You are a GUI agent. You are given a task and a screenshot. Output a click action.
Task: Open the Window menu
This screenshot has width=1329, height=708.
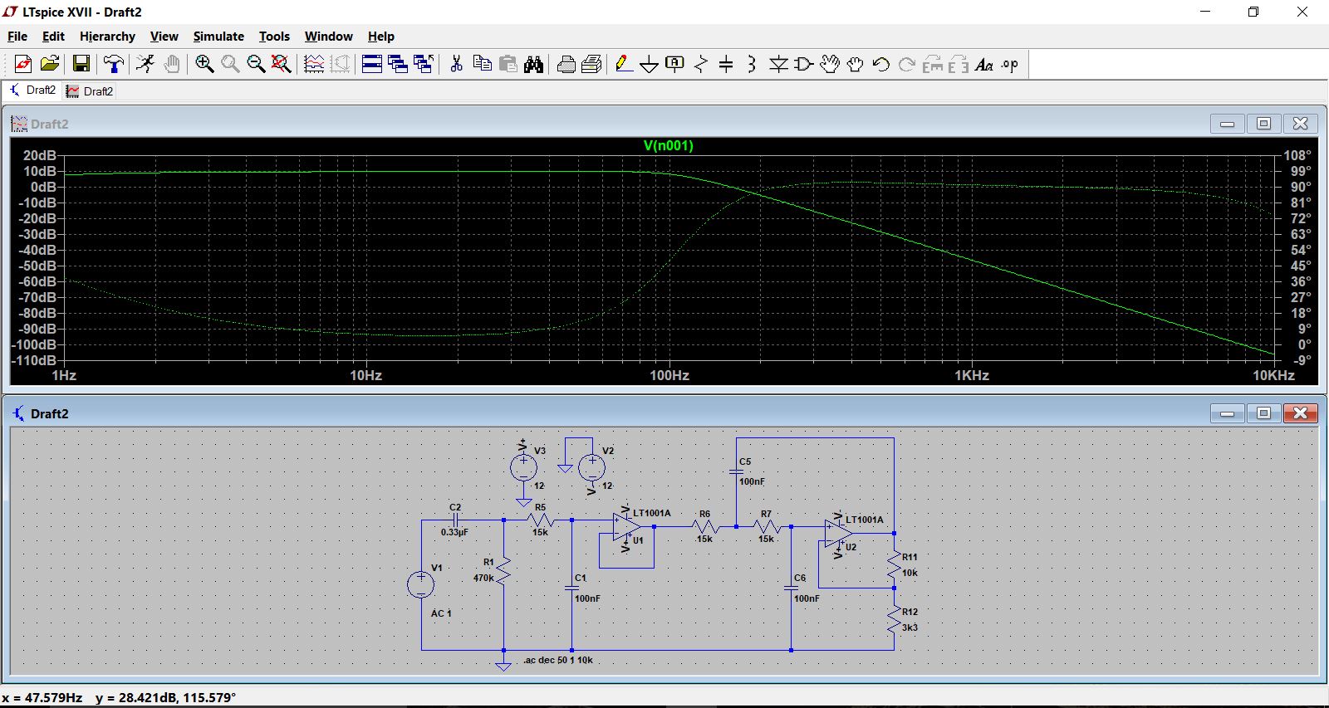pyautogui.click(x=328, y=37)
